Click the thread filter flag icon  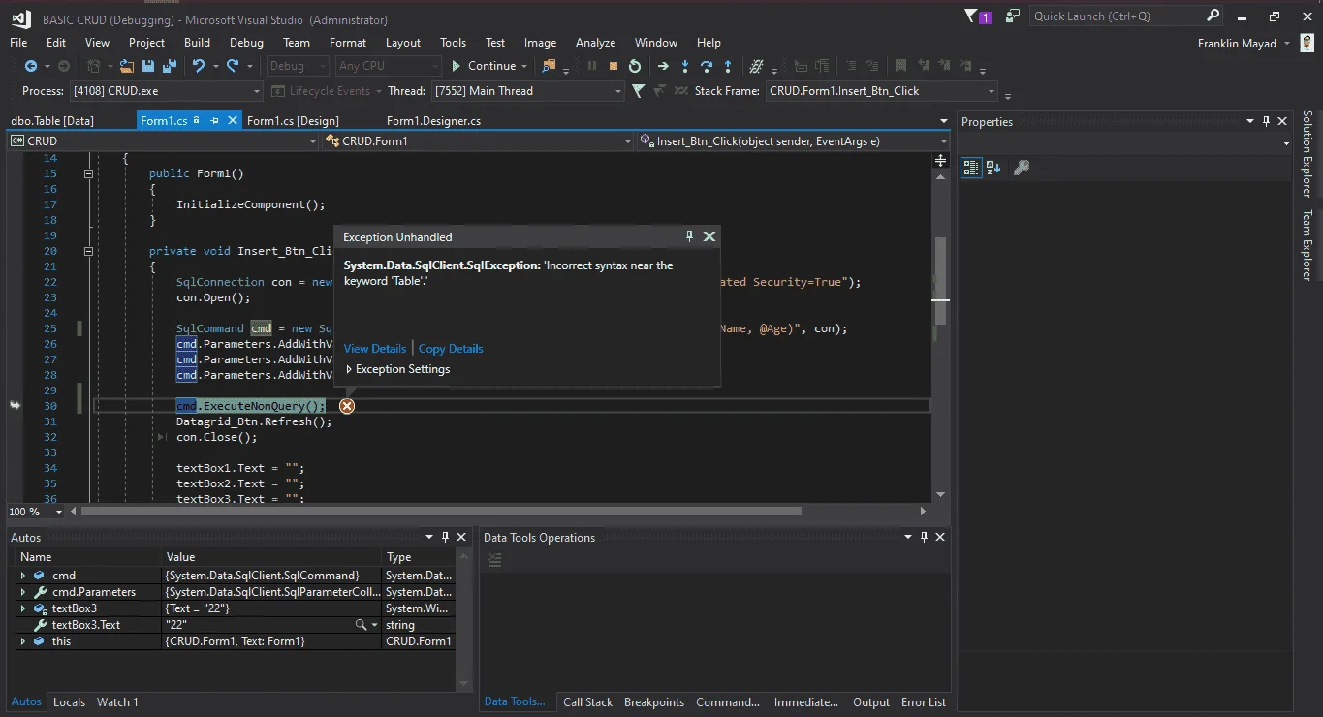click(x=638, y=91)
